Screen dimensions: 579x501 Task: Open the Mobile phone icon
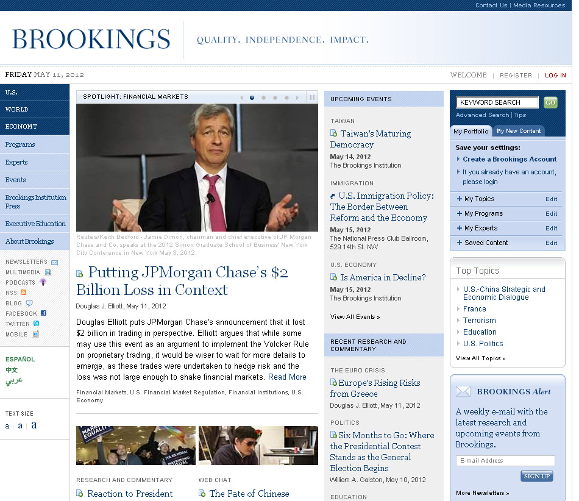35,334
